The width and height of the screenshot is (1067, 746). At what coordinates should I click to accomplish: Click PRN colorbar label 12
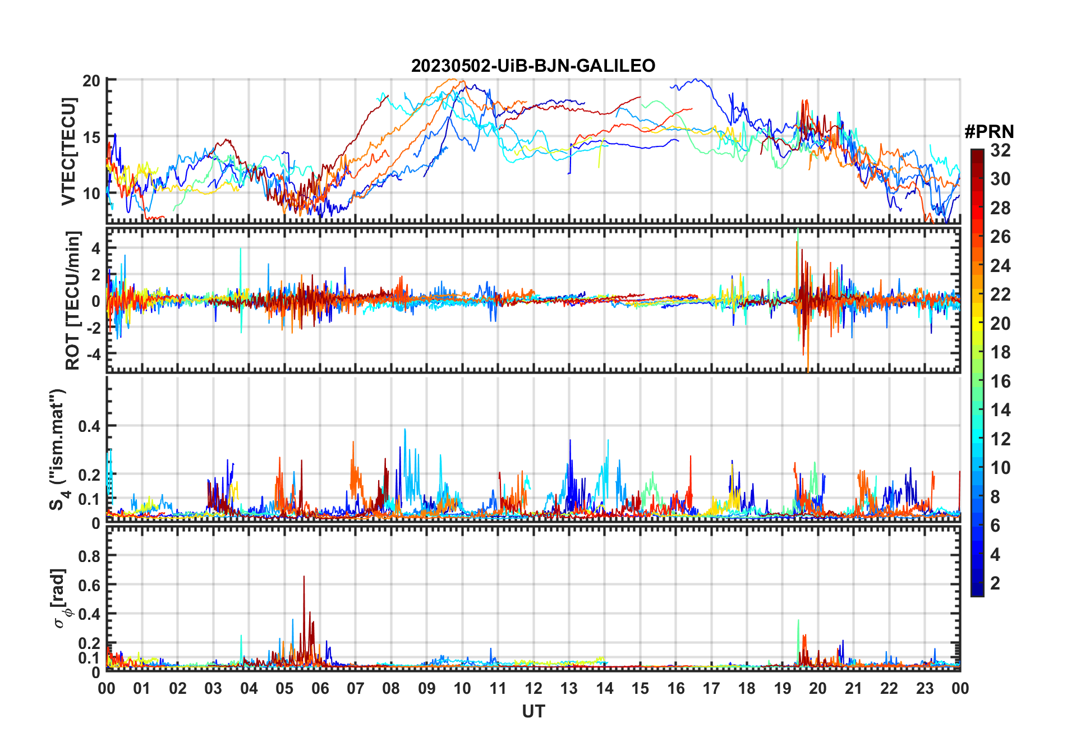(1000, 439)
